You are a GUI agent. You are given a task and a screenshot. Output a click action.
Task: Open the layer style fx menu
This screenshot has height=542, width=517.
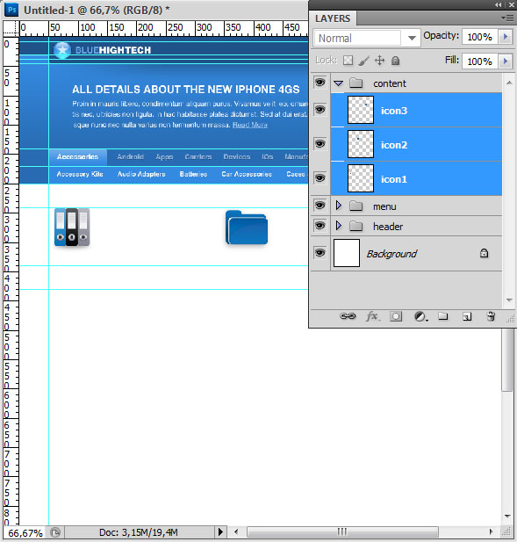tap(373, 316)
